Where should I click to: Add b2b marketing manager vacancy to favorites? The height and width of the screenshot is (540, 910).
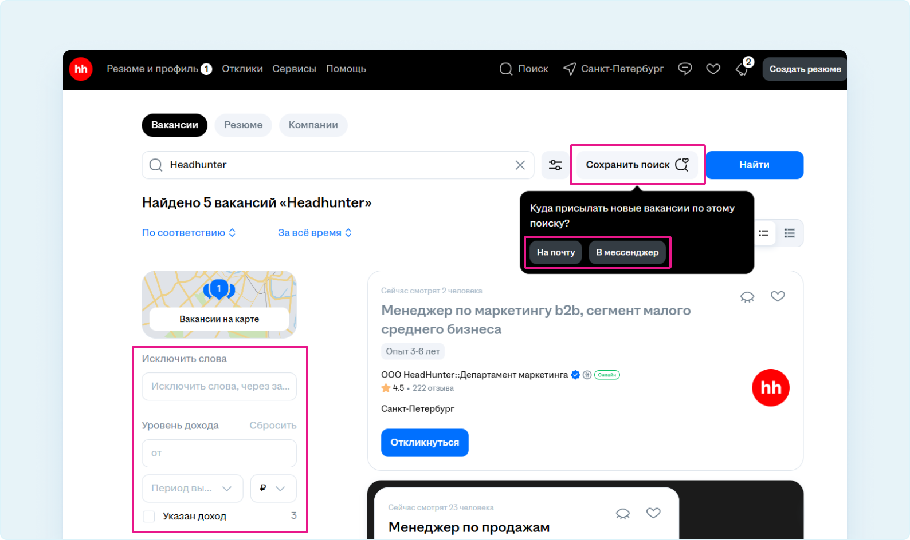778,296
